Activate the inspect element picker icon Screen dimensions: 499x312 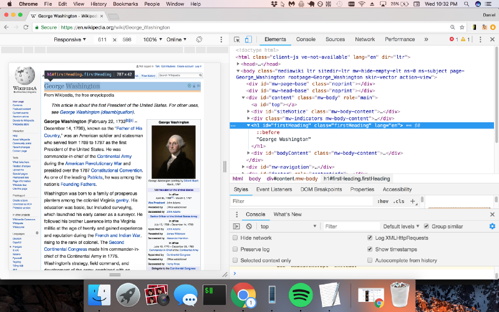click(237, 39)
